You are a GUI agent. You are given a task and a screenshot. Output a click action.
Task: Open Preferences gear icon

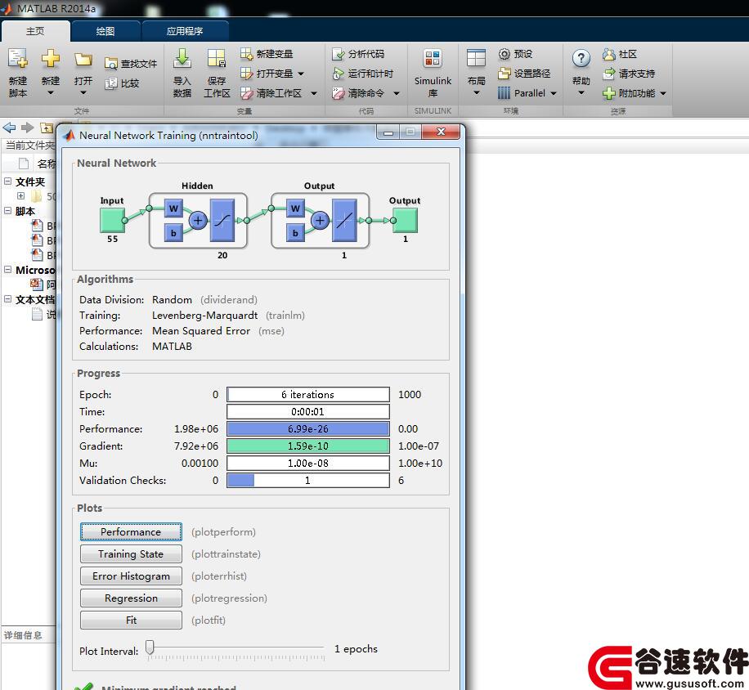click(505, 54)
